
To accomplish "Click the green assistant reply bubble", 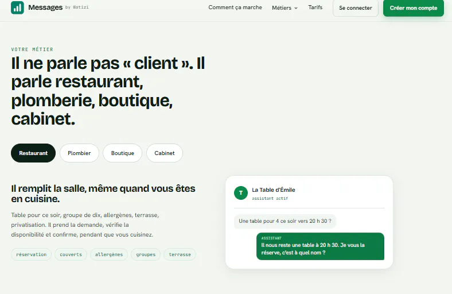I will (x=320, y=246).
